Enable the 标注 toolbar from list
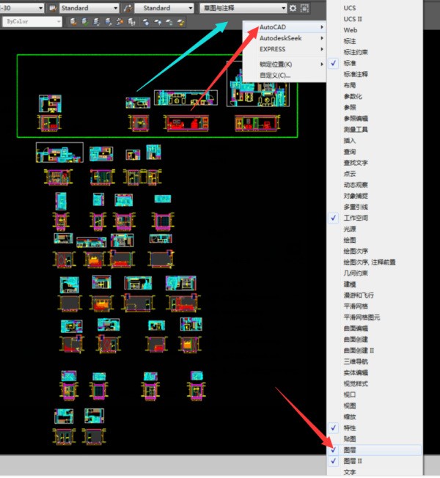The height and width of the screenshot is (478, 440). (350, 41)
